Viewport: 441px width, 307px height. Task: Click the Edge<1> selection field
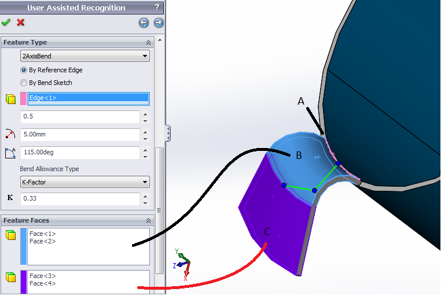89,98
